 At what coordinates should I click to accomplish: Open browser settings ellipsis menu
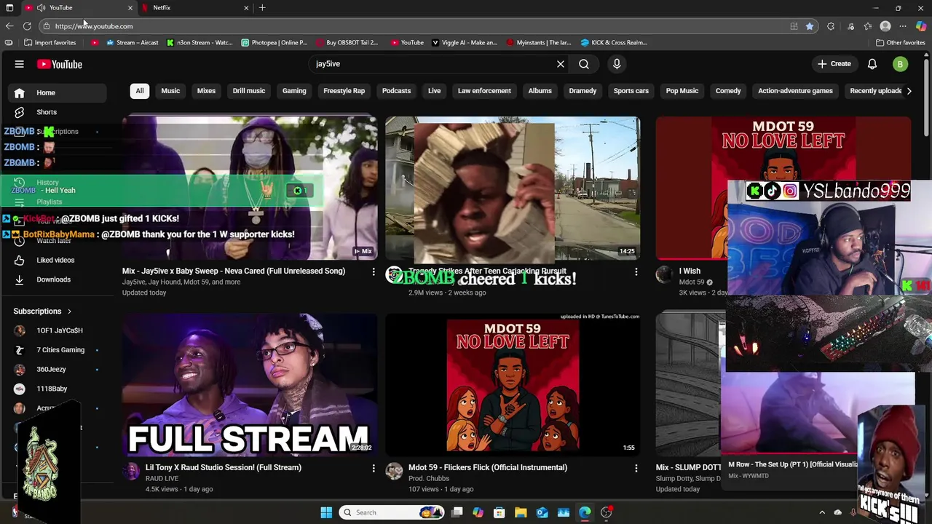click(x=903, y=26)
